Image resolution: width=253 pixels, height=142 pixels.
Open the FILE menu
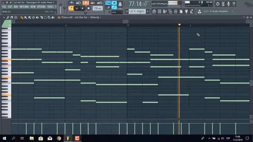[x=4, y=7]
